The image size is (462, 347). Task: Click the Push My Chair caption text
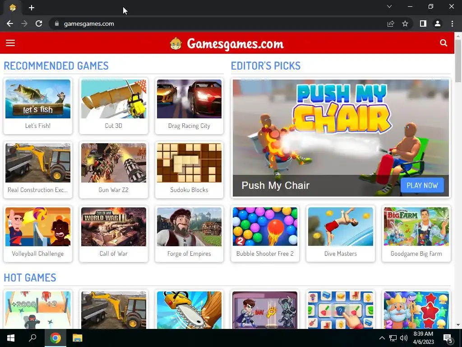point(276,185)
